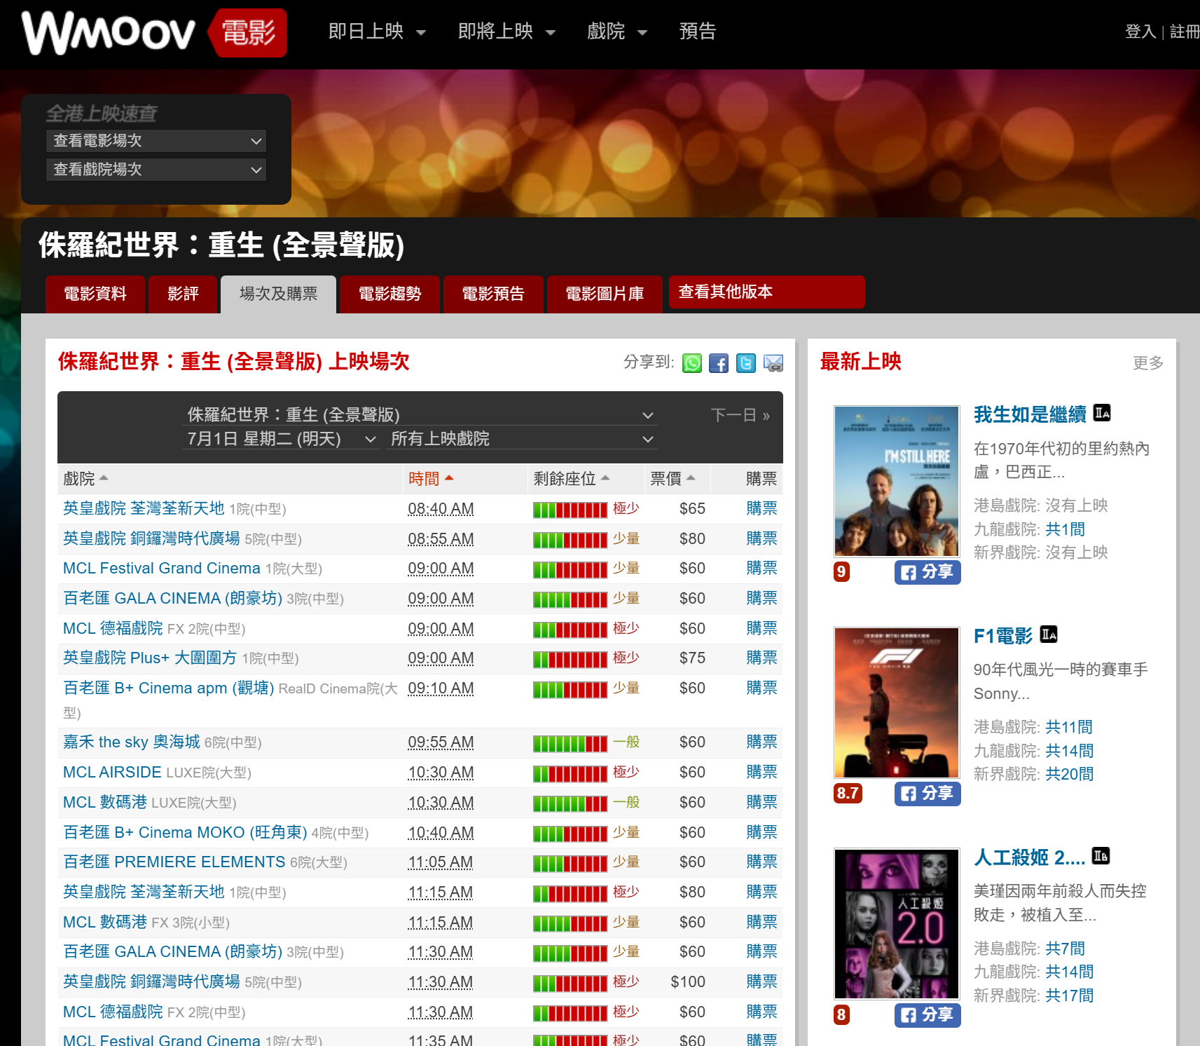Sort table by 戲院 column arrow
The image size is (1200, 1046).
104,478
